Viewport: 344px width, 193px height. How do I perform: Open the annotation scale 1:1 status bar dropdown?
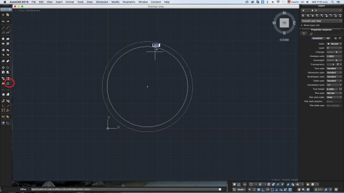319,189
